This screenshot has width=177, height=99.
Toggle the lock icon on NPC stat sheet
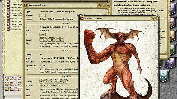click(x=100, y=5)
